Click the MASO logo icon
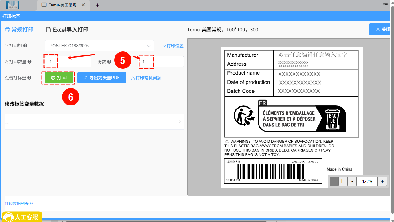 (13, 5)
